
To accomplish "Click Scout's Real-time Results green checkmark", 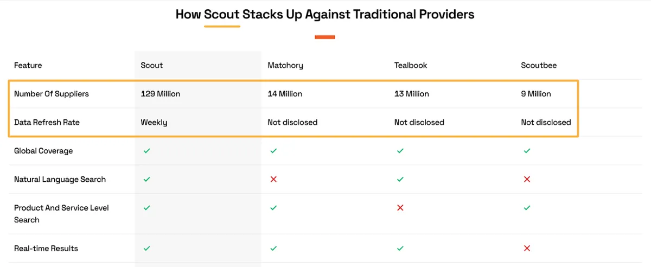I will click(146, 248).
